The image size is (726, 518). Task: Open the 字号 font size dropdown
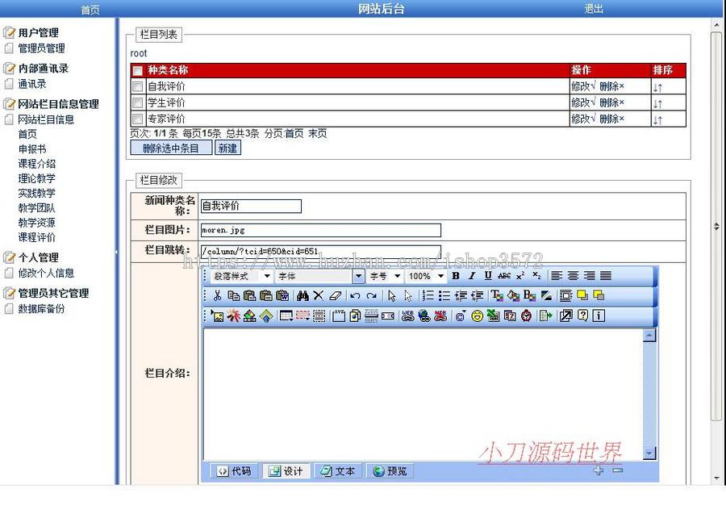pos(386,277)
